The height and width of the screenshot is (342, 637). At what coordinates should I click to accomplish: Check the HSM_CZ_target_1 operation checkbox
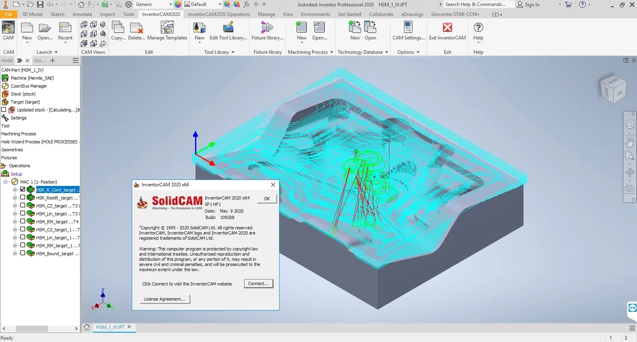point(23,229)
